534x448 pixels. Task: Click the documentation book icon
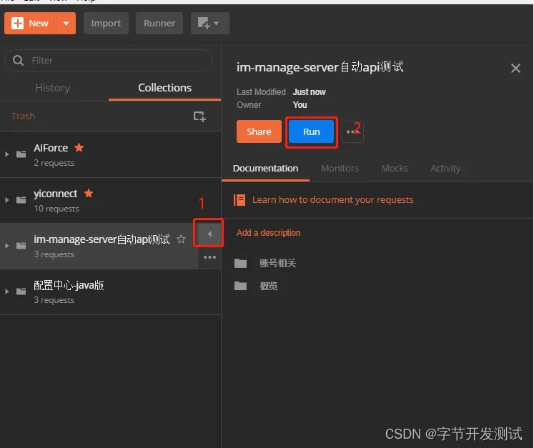pyautogui.click(x=239, y=200)
